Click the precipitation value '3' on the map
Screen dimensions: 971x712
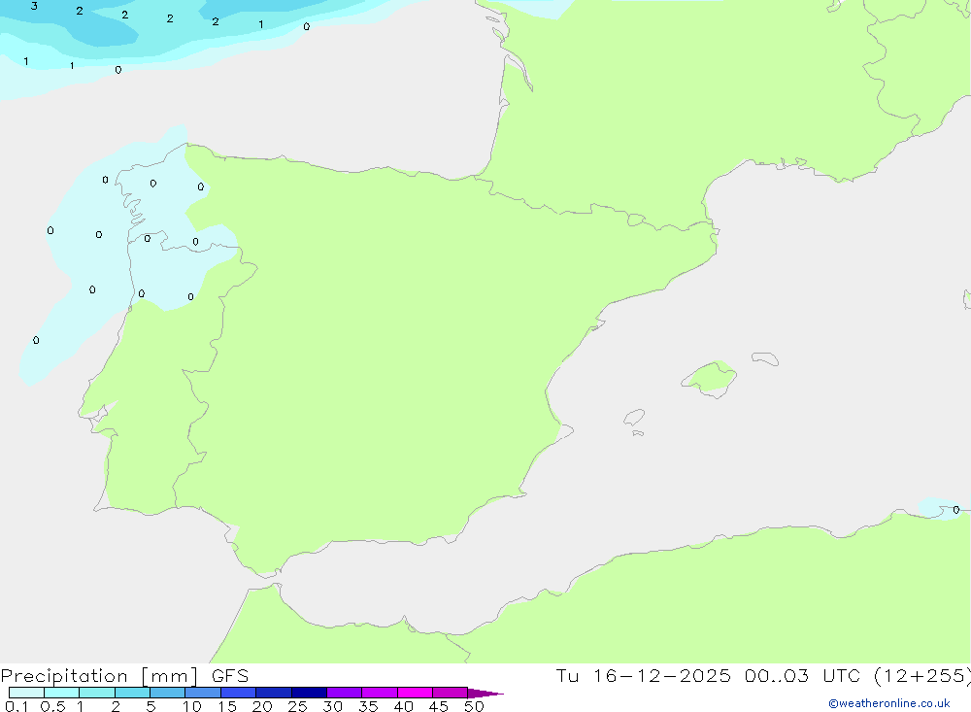34,6
